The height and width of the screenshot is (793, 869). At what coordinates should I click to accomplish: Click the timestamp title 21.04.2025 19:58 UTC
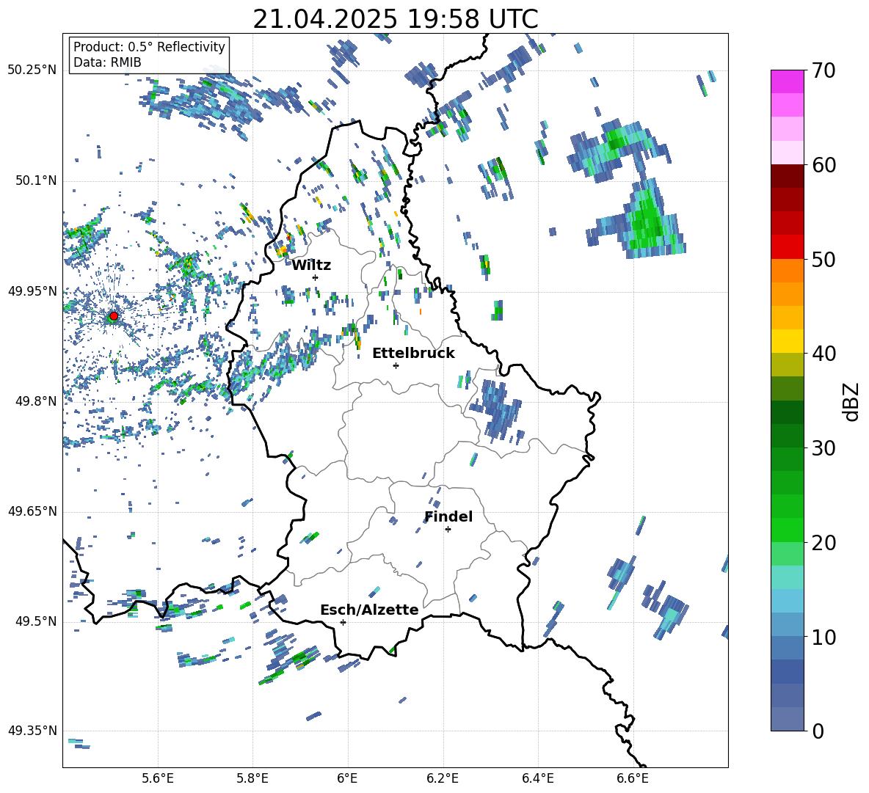tap(396, 19)
